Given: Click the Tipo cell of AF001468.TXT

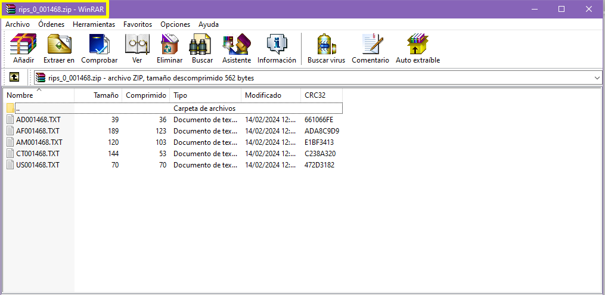Looking at the screenshot, I should click(x=205, y=131).
